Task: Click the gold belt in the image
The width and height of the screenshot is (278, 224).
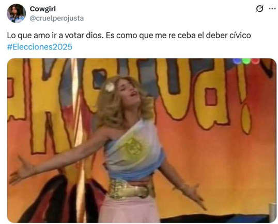Action: [x=130, y=189]
